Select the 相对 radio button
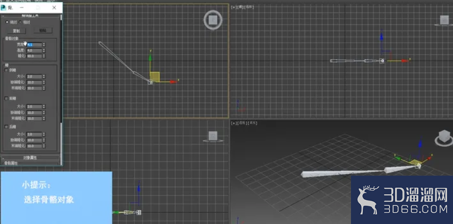This screenshot has width=453, height=224. click(x=20, y=22)
